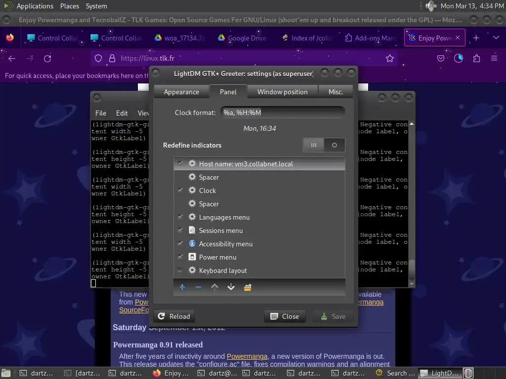This screenshot has height=379, width=506.
Task: Switch to the Misc. tab
Action: point(336,92)
